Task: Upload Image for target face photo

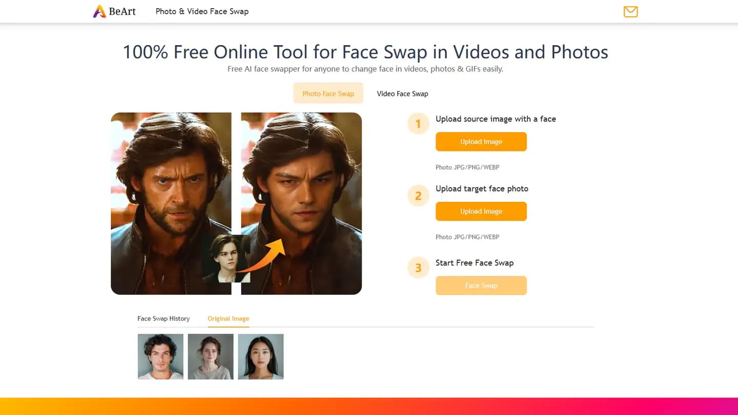Action: (481, 211)
